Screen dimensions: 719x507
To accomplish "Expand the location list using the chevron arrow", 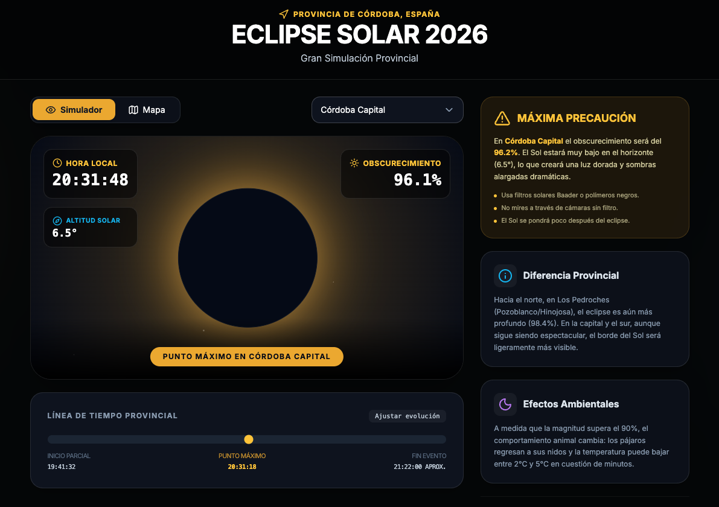I will [449, 110].
